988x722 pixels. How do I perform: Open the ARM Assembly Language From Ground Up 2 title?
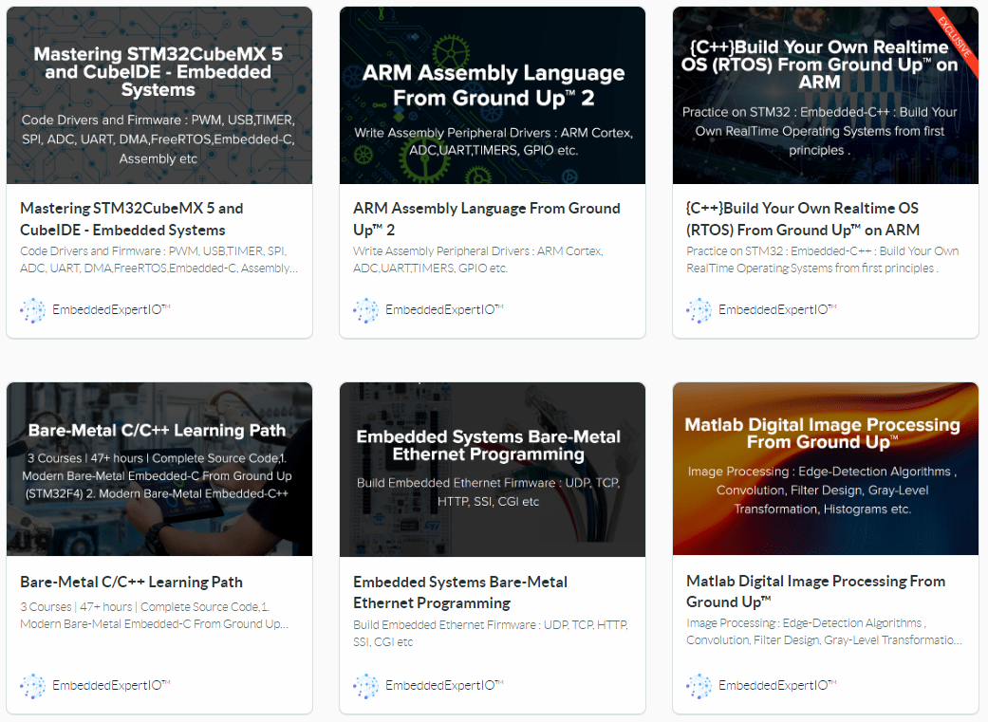486,219
